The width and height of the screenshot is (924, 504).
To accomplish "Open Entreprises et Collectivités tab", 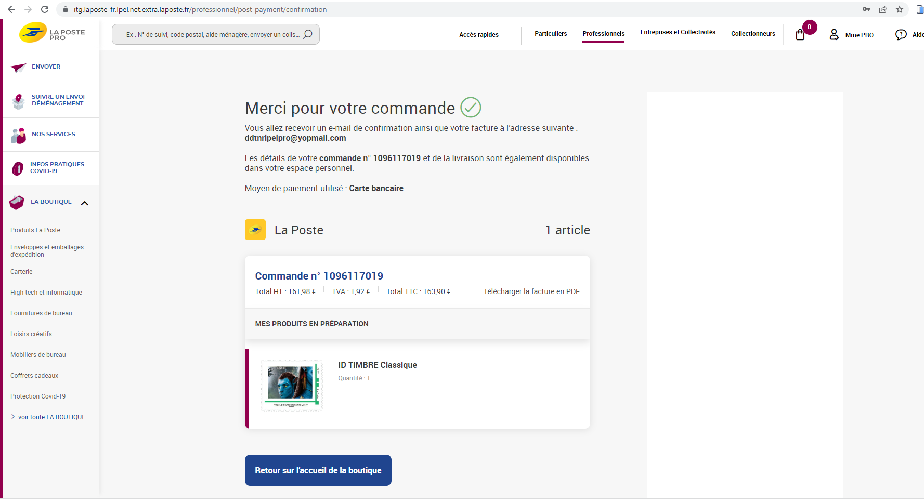I will 678,32.
